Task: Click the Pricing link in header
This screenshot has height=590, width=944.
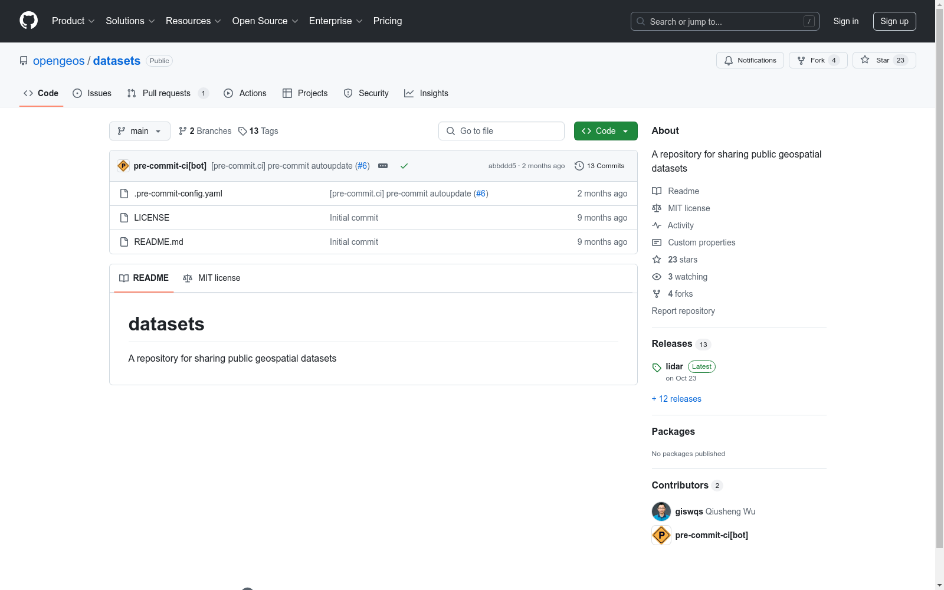Action: click(x=388, y=21)
